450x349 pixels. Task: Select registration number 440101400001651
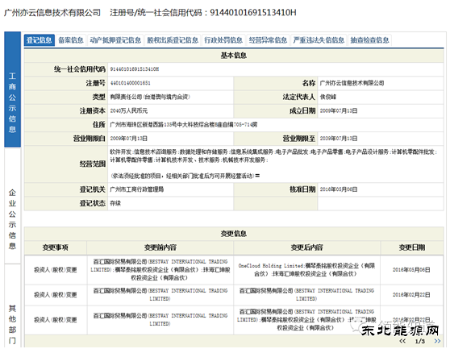[x=131, y=83]
